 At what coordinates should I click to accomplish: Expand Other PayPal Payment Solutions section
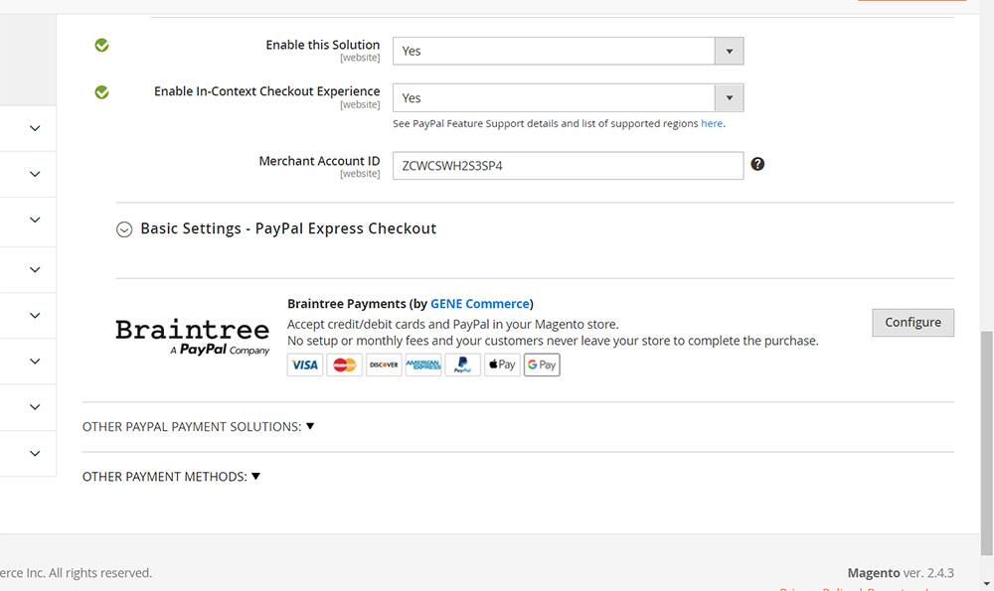click(x=199, y=427)
